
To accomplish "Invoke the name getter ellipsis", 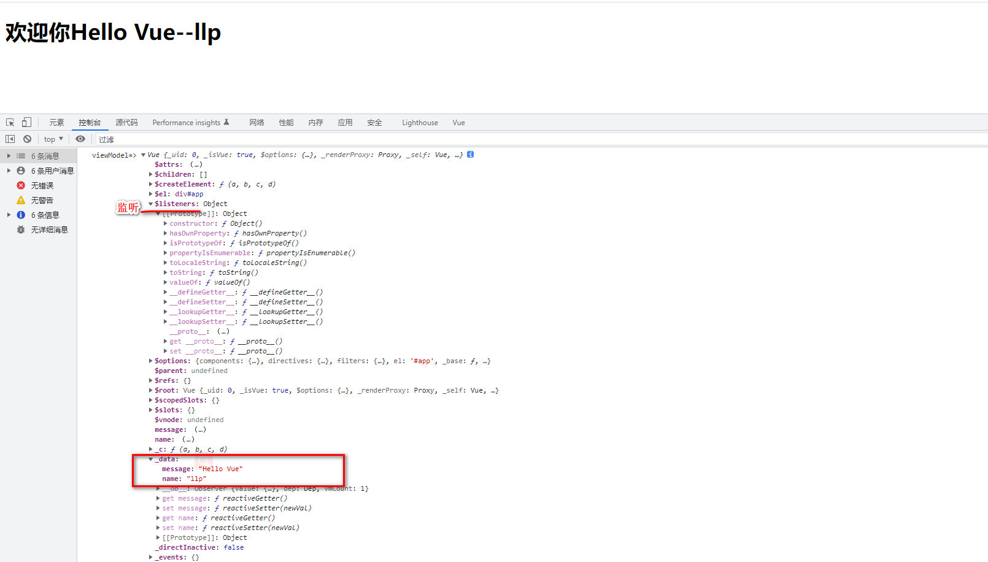I will (188, 439).
